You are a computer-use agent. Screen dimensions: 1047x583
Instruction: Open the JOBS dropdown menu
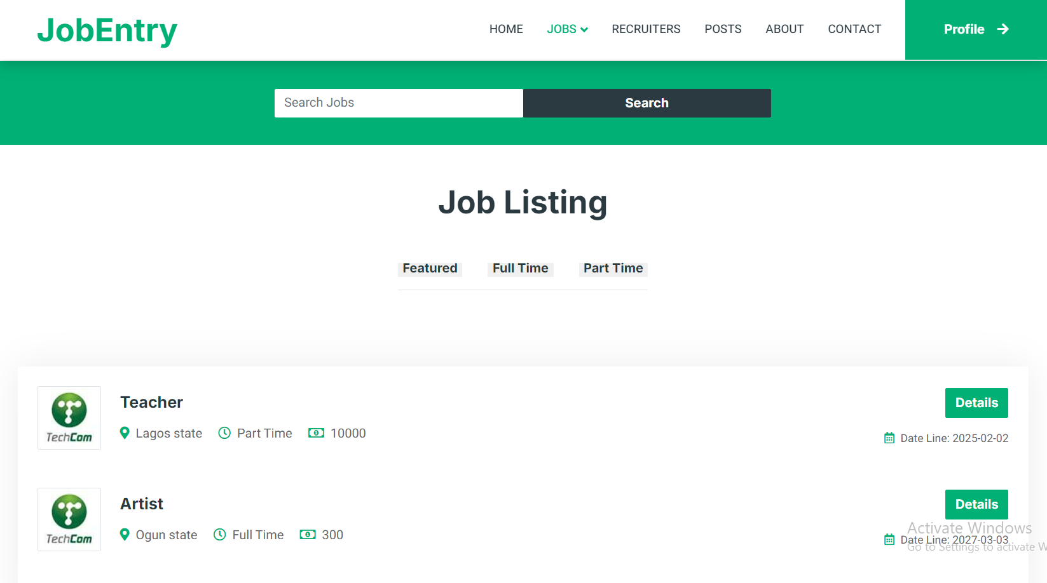coord(566,29)
